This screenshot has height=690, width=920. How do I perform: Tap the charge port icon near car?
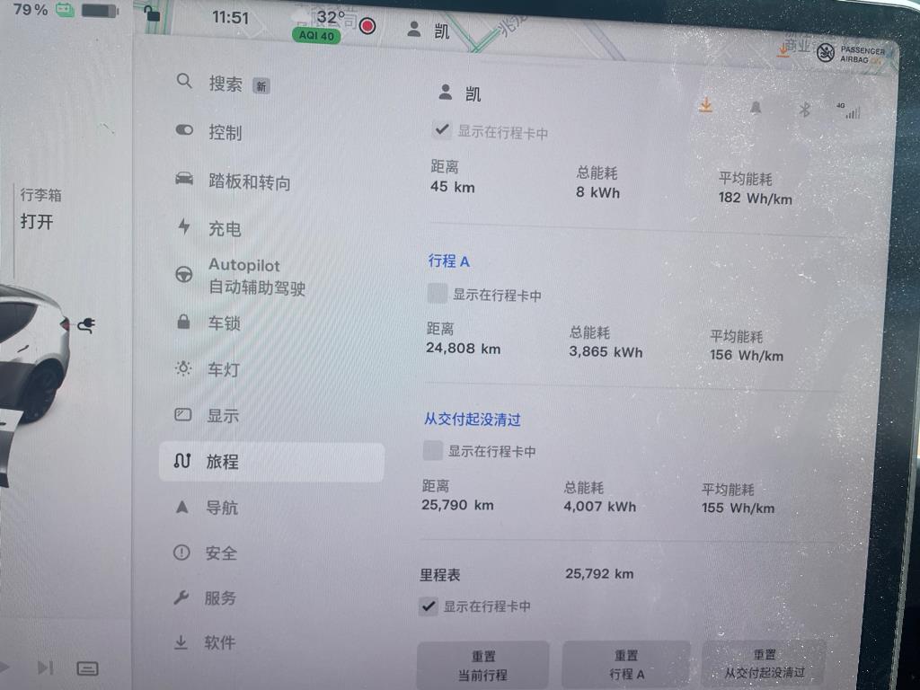coord(87,324)
